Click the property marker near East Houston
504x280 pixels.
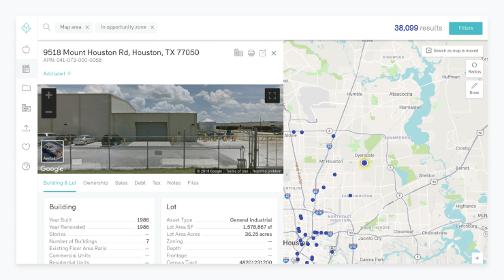coord(350,195)
